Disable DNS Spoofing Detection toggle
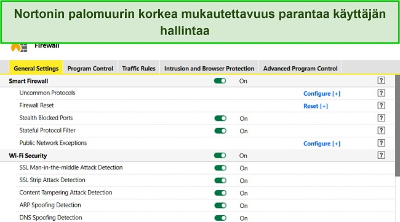400x222 pixels. point(220,218)
